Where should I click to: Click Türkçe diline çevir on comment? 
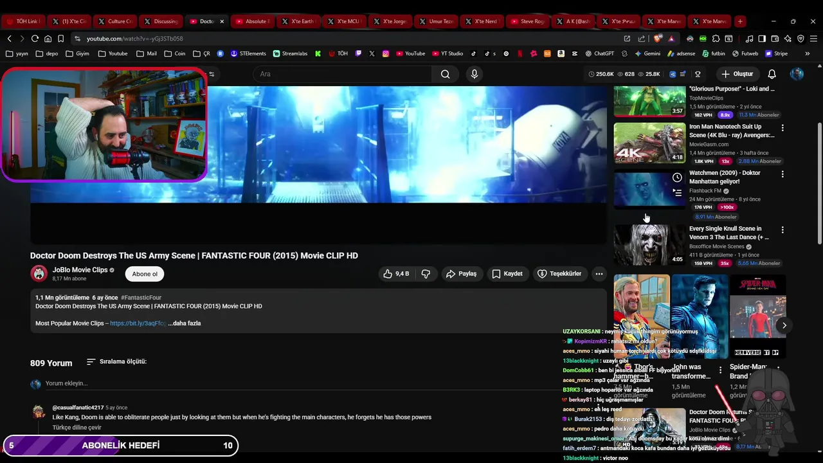point(77,428)
